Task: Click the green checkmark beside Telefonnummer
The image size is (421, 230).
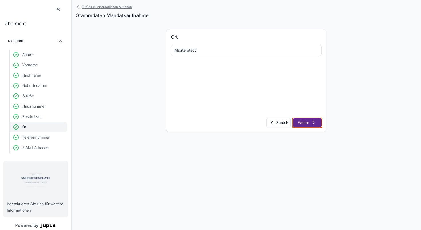Action: (16, 137)
